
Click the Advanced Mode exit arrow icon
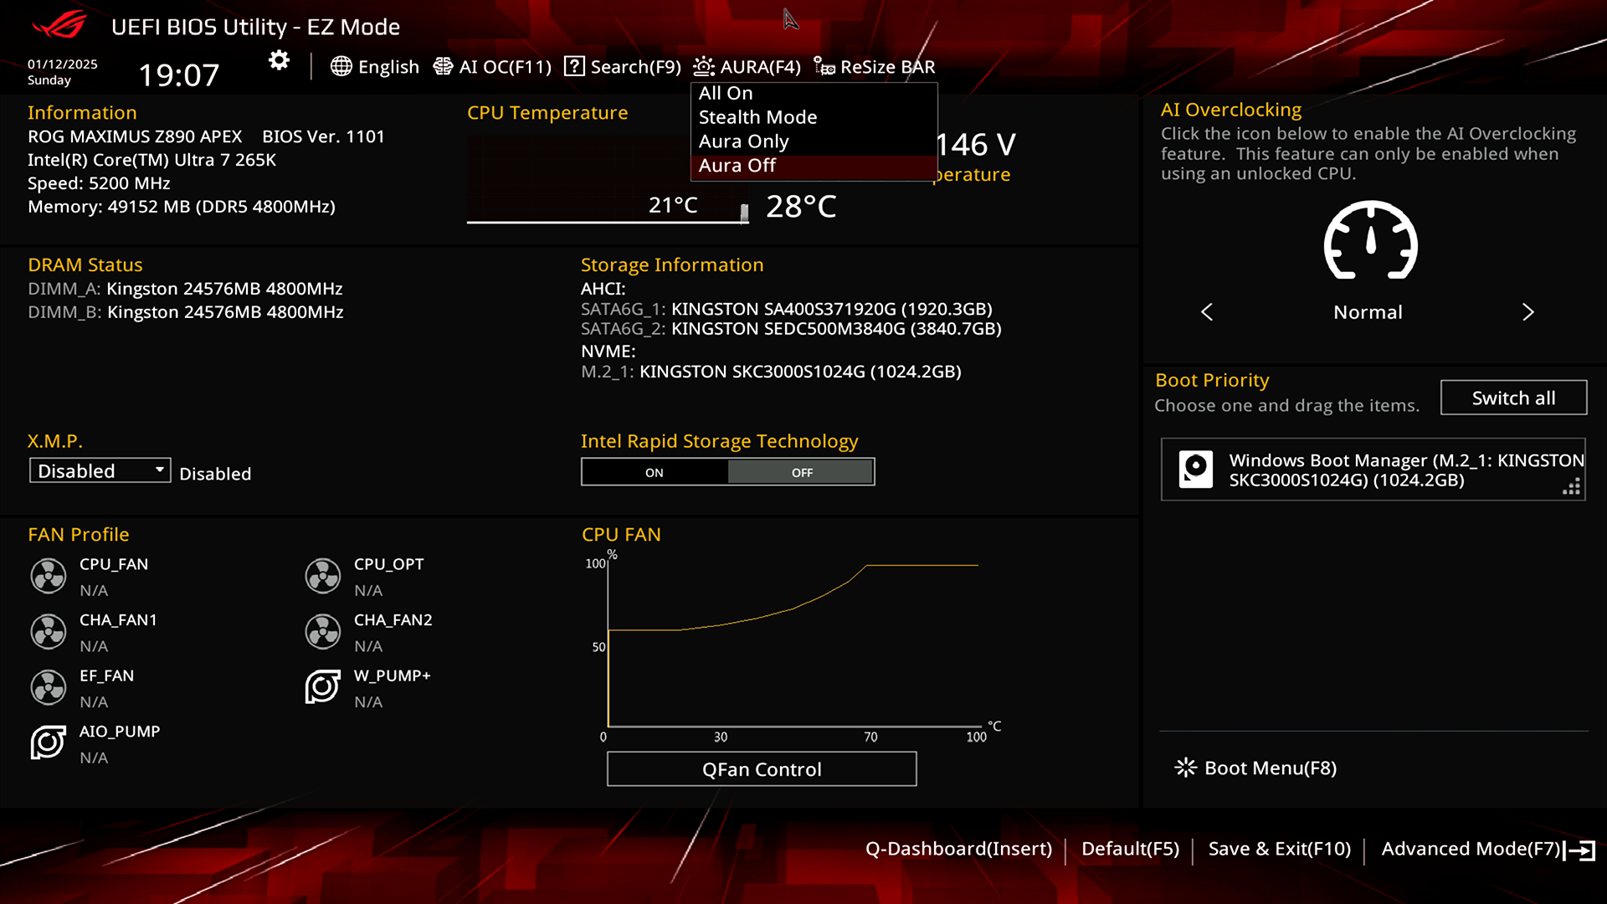[1579, 850]
